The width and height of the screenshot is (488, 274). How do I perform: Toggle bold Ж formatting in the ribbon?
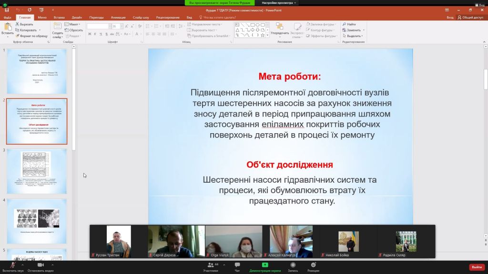(89, 34)
